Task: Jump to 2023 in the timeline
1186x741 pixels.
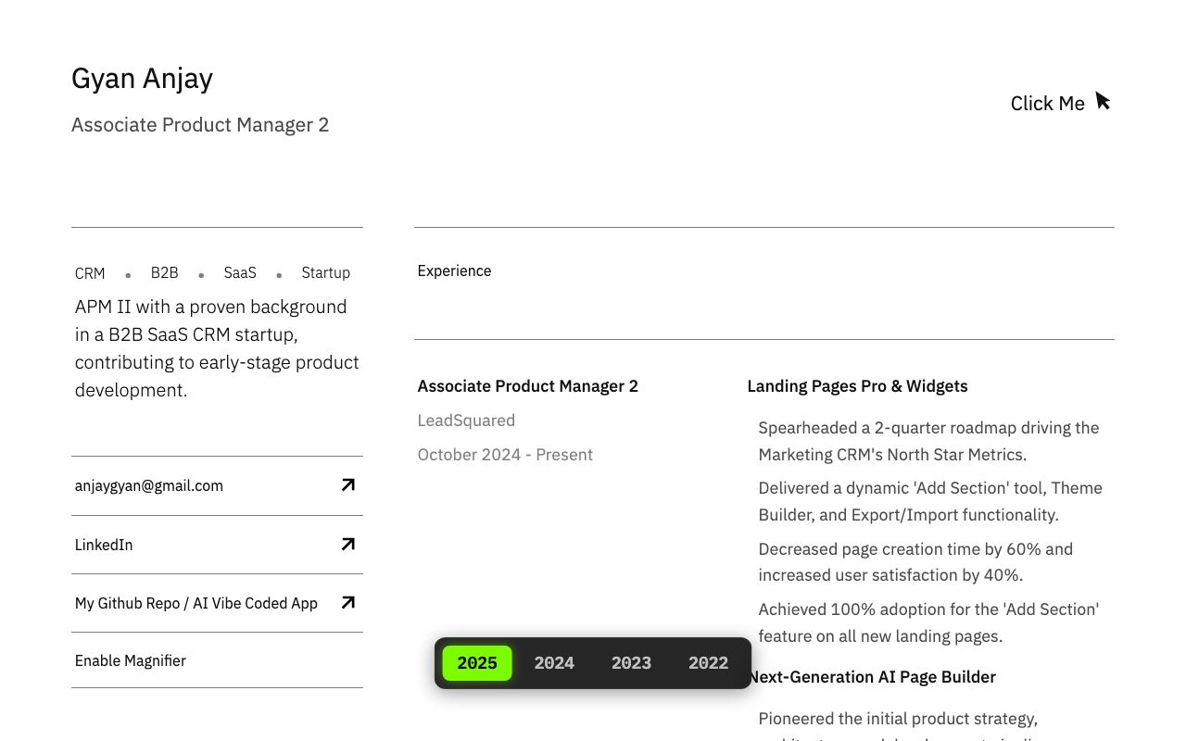Action: click(x=631, y=663)
